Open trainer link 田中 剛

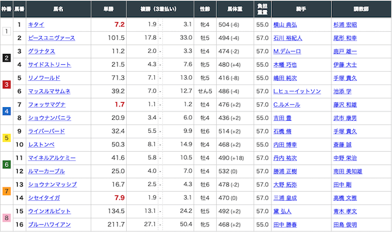[x=342, y=184]
